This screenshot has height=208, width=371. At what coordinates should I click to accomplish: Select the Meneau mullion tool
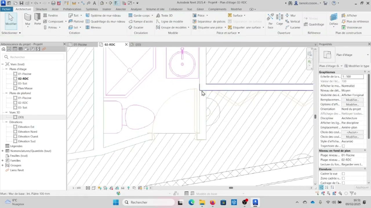pos(93,27)
